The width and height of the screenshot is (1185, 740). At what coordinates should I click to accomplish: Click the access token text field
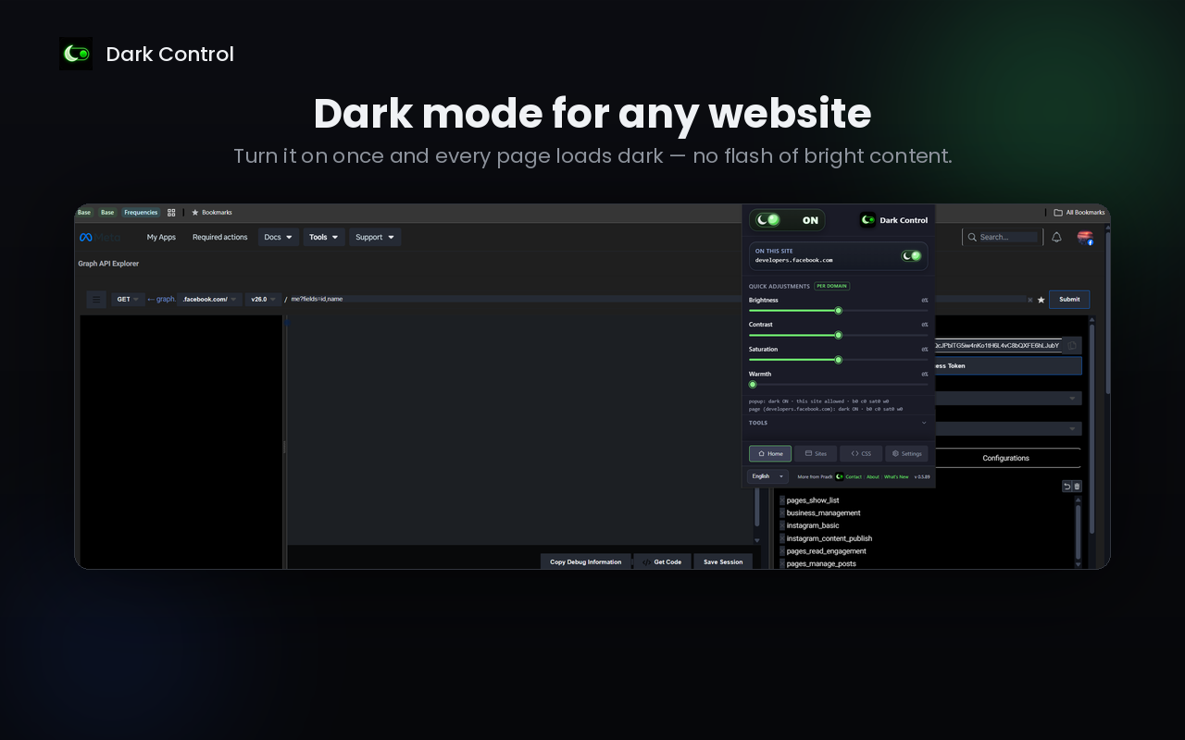click(999, 345)
